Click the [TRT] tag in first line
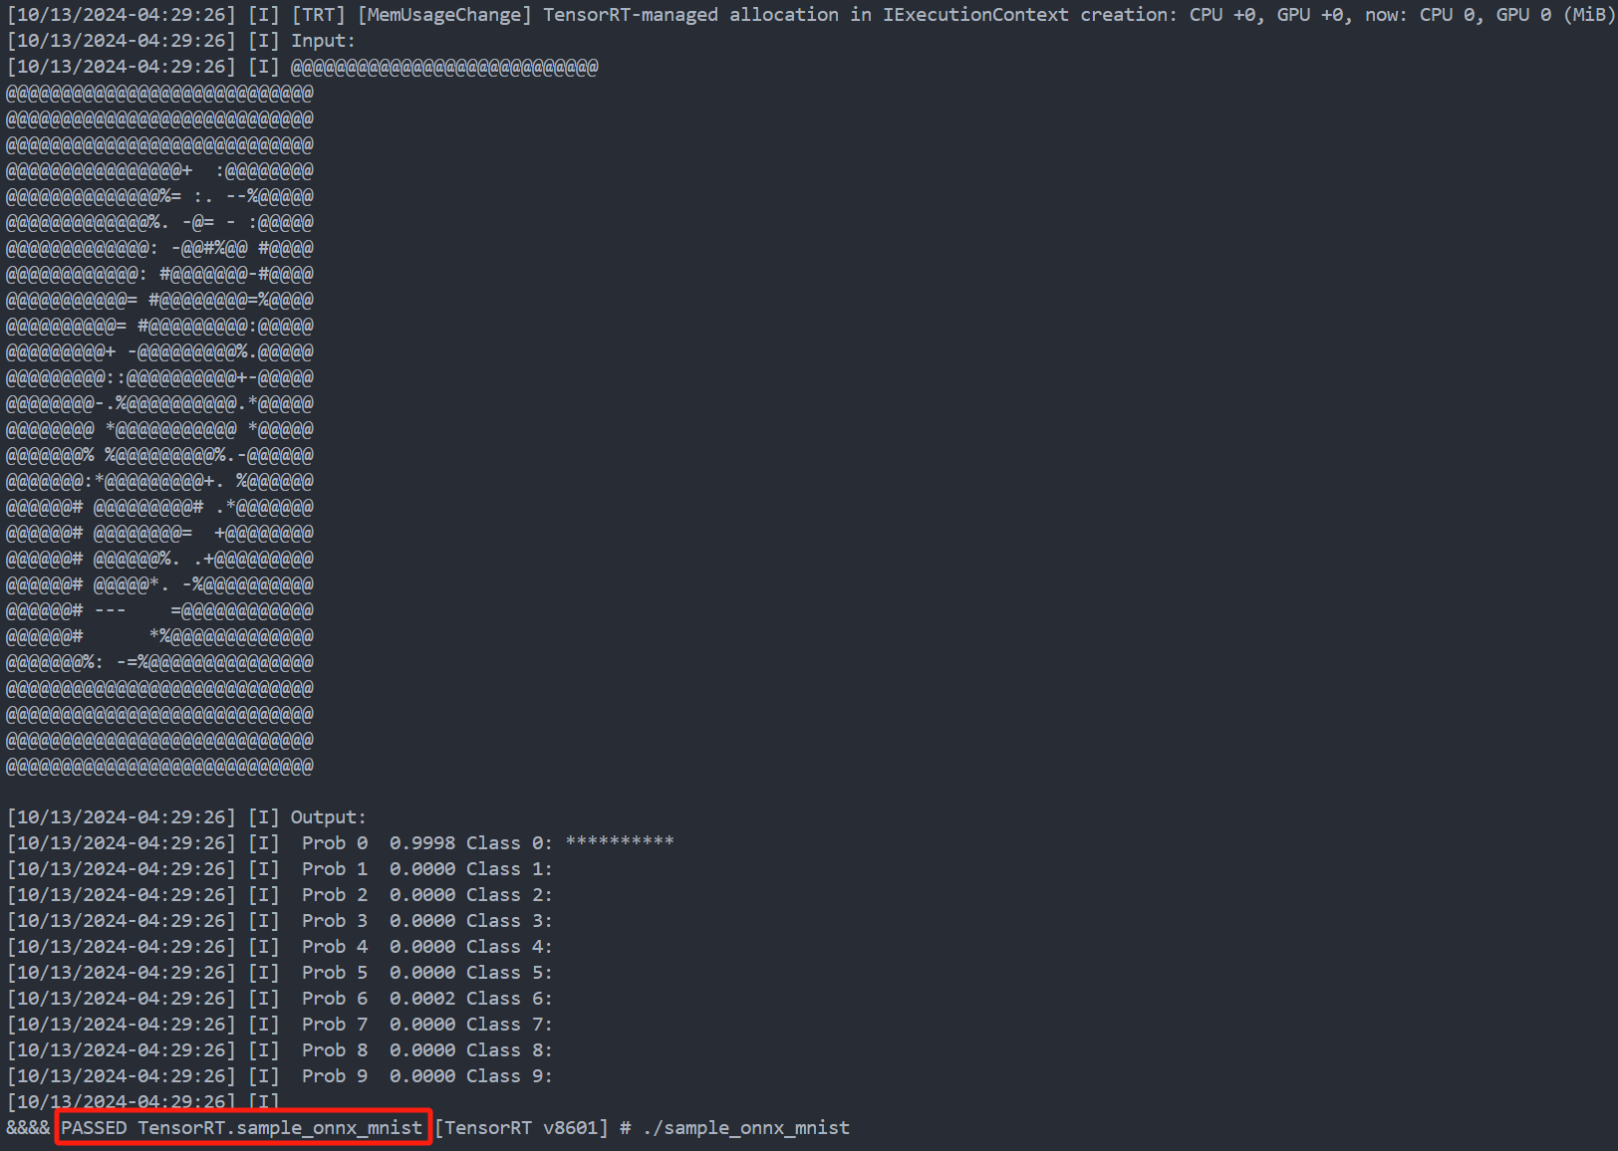The width and height of the screenshot is (1618, 1151). (318, 15)
